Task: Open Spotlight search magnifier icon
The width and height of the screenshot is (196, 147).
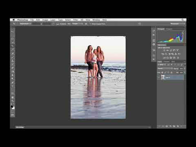Action: pyautogui.click(x=183, y=20)
